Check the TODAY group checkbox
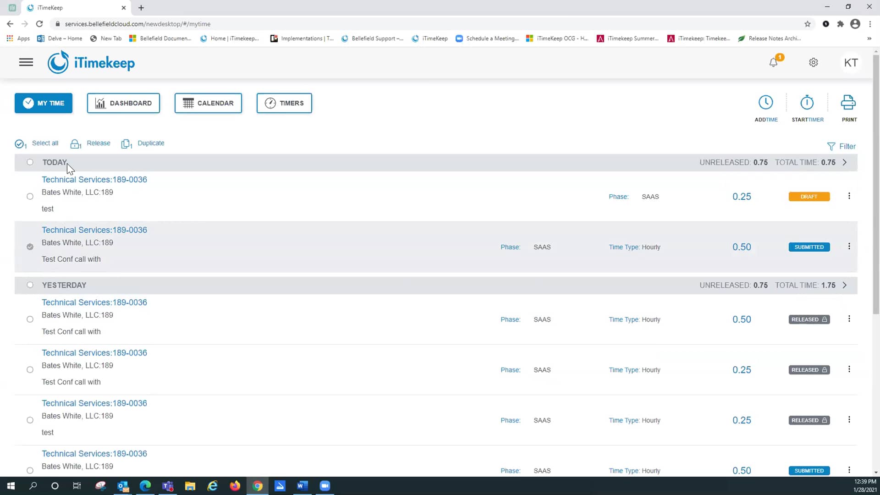 30,162
